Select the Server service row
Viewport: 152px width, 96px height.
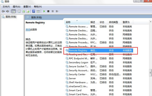tap(99, 78)
